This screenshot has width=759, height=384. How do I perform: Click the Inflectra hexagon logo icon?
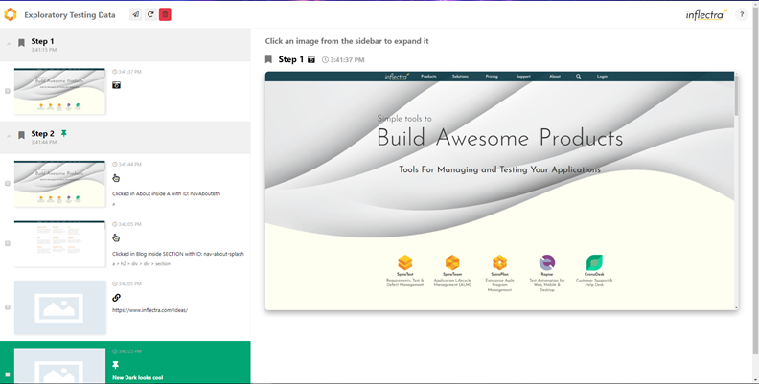coord(11,14)
